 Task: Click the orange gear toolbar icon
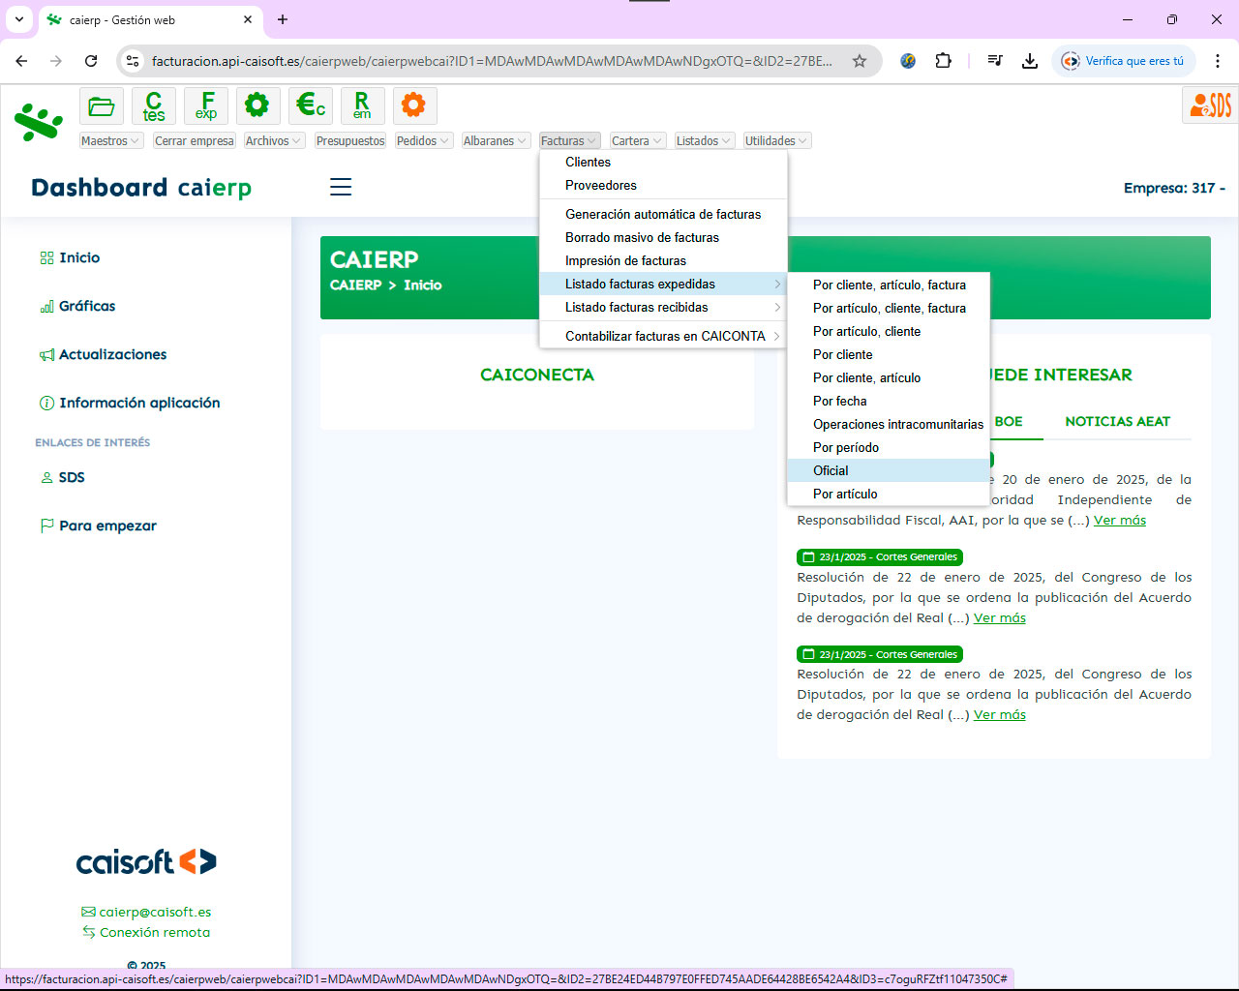(414, 105)
